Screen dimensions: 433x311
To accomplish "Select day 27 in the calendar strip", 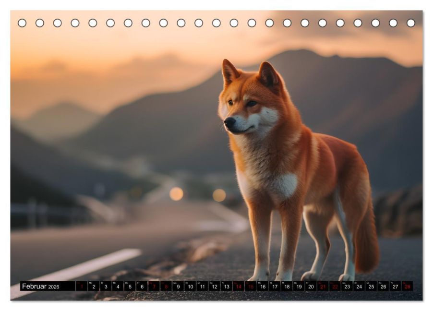I will pos(396,286).
